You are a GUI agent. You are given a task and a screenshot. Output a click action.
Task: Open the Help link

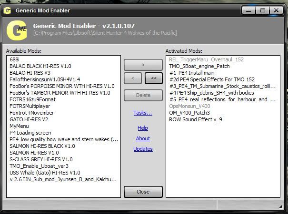143,128
